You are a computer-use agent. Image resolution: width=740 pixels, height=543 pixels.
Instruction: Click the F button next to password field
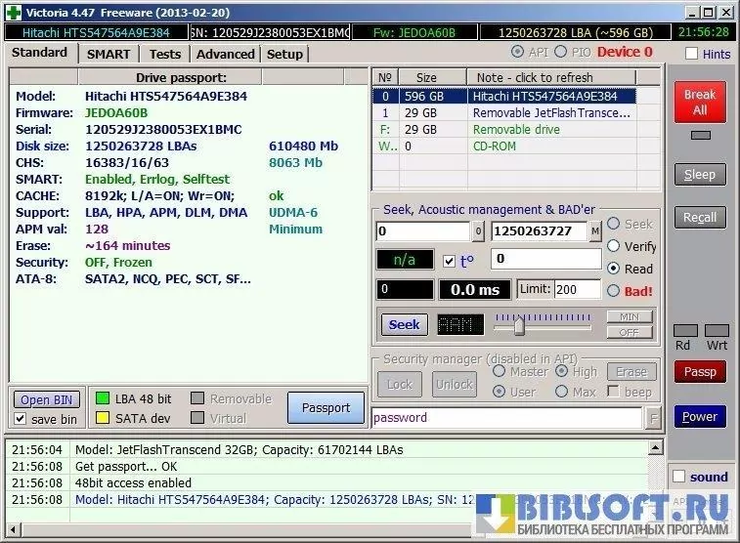[x=653, y=418]
